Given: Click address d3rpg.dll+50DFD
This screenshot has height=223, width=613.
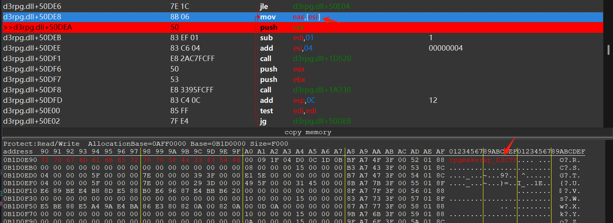Looking at the screenshot, I should (33, 100).
